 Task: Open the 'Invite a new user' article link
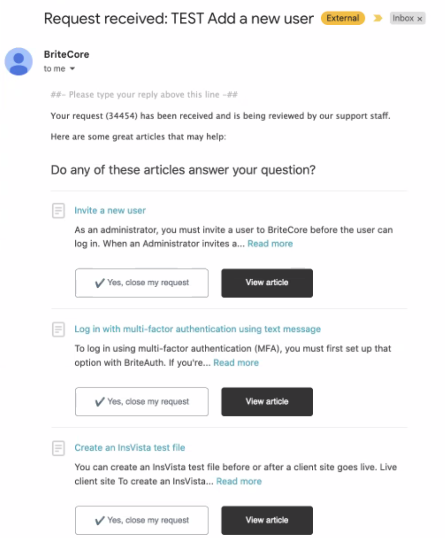110,211
